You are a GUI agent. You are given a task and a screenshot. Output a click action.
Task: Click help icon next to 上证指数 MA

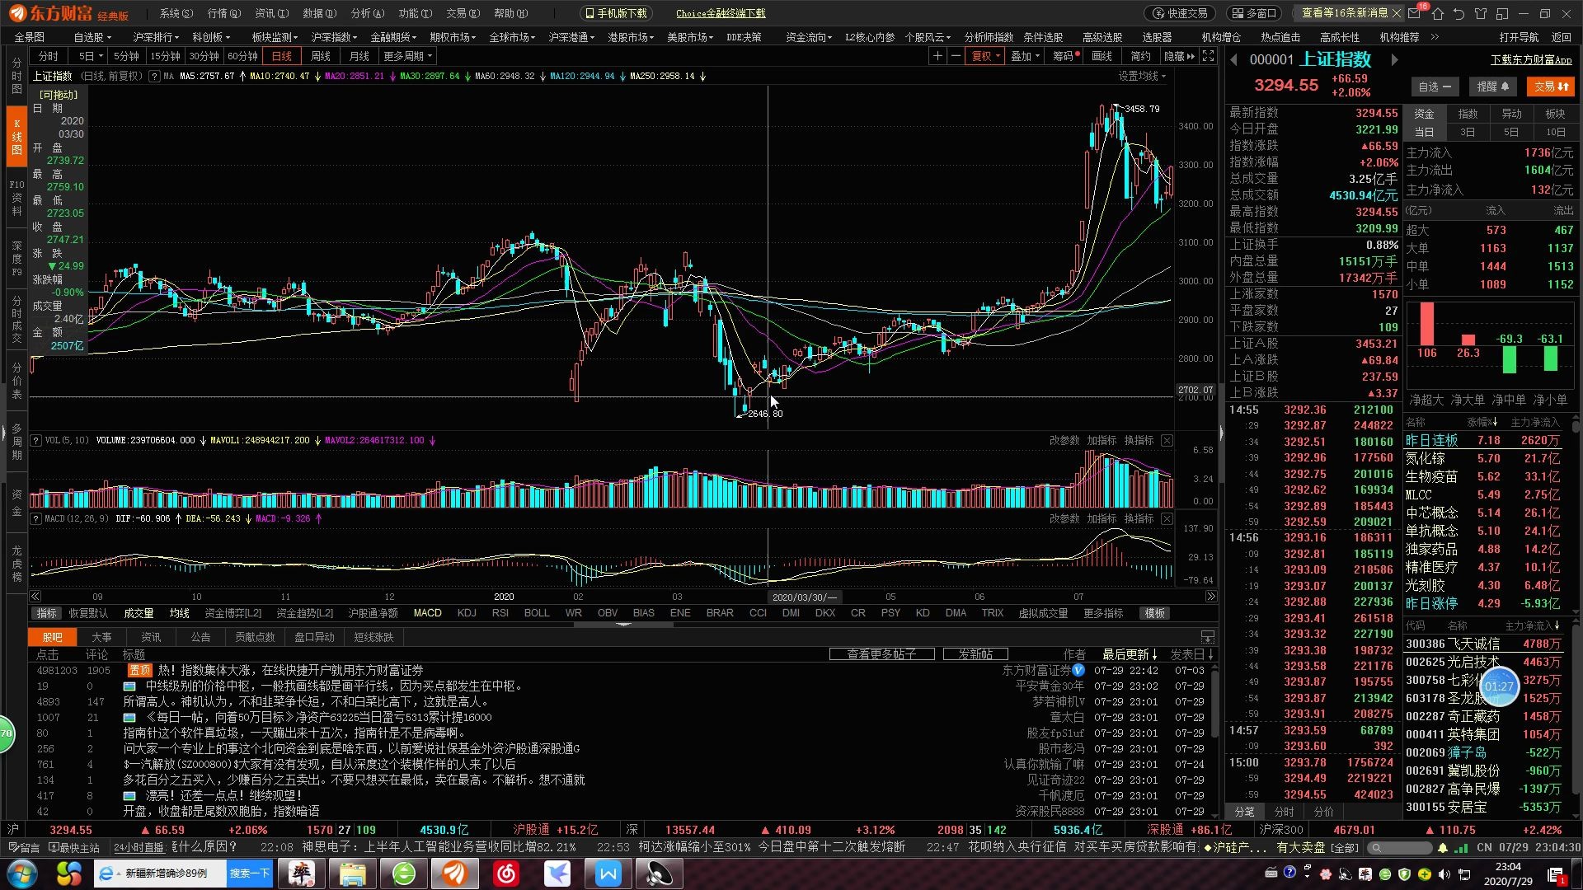click(154, 76)
